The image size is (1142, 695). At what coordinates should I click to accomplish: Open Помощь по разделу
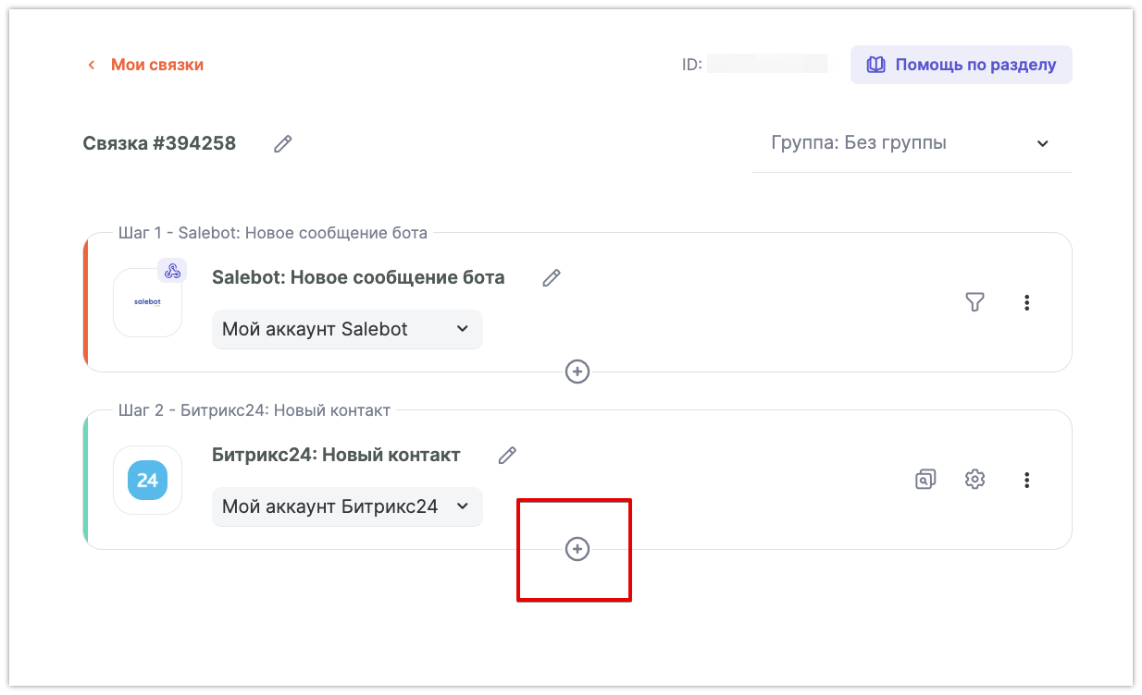[x=961, y=65]
